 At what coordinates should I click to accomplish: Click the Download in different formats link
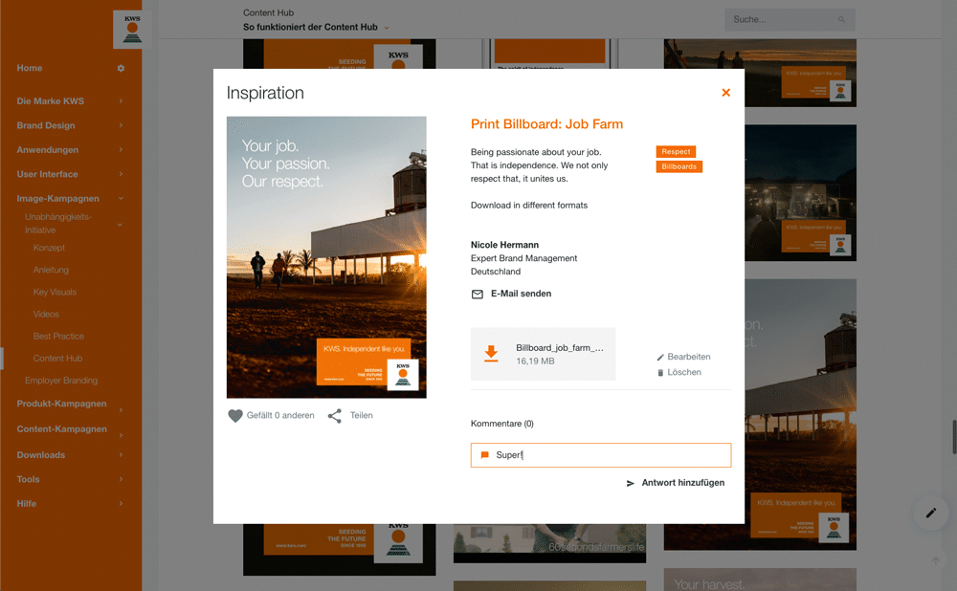528,206
